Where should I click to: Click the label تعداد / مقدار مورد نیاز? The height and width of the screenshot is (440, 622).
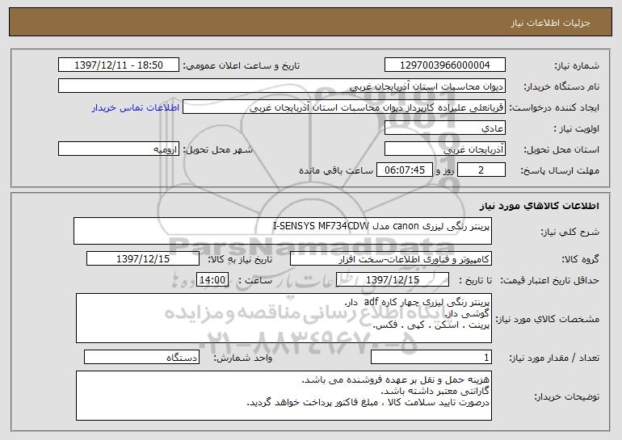(x=554, y=358)
